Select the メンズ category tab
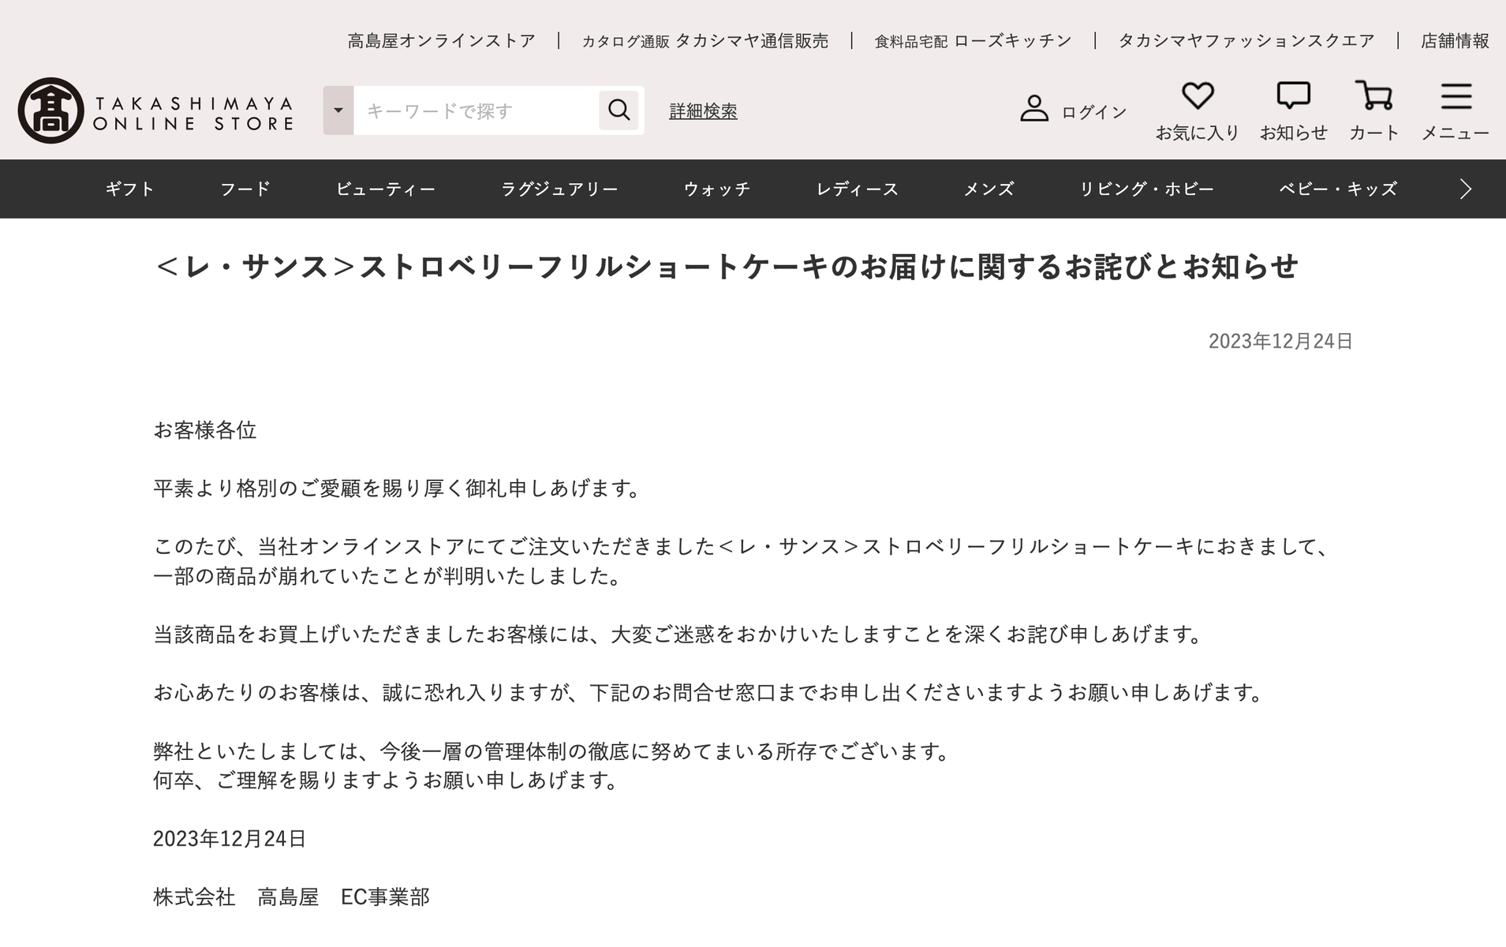This screenshot has width=1506, height=947. pos(989,189)
